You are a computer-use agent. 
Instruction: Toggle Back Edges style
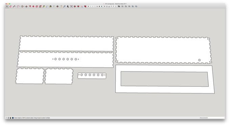pos(91,6)
